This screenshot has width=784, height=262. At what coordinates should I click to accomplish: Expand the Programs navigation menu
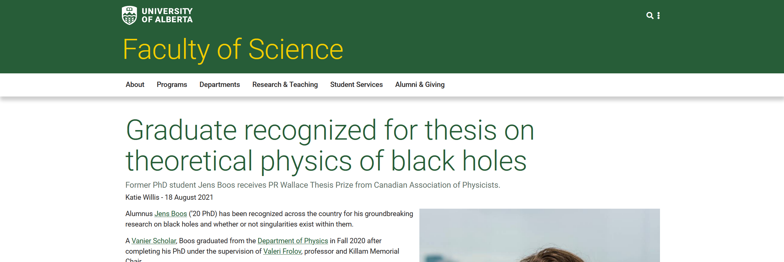pos(172,84)
